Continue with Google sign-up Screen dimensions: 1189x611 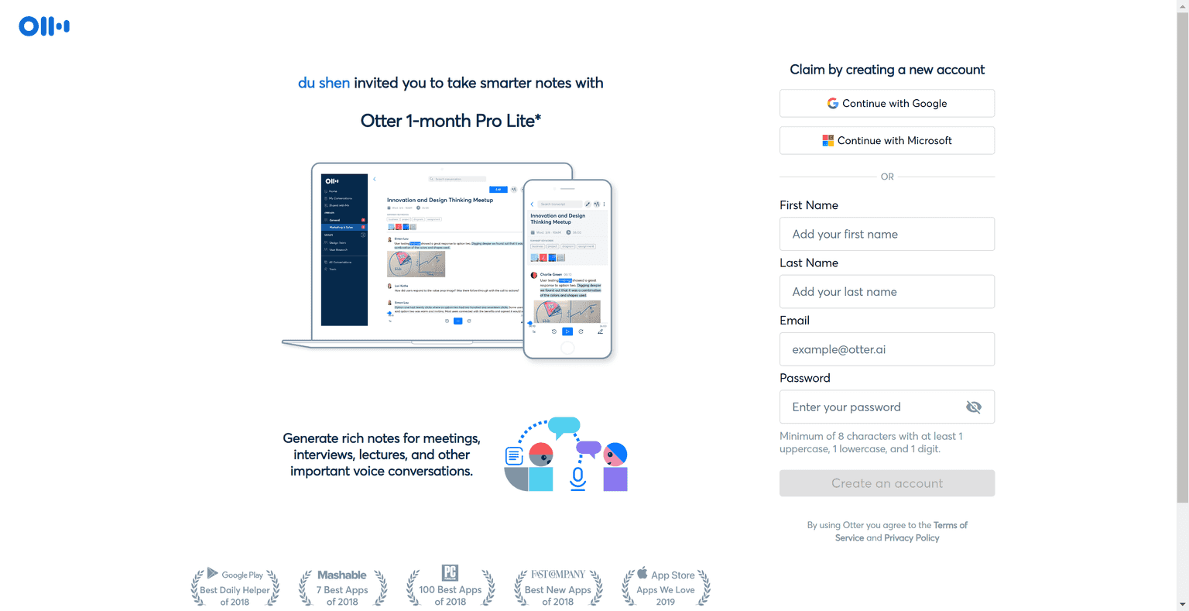point(887,104)
